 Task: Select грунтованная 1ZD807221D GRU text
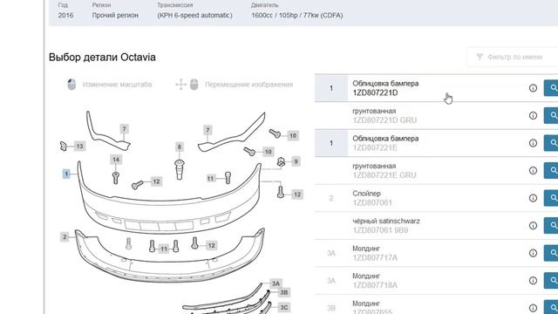[x=384, y=115]
